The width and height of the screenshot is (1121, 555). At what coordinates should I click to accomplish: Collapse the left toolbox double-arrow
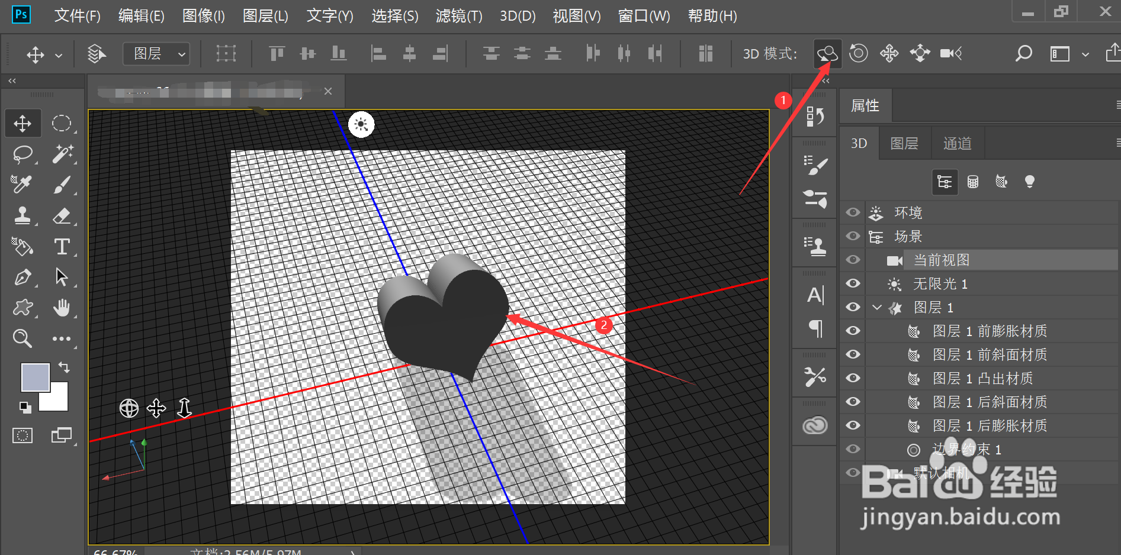(x=12, y=80)
